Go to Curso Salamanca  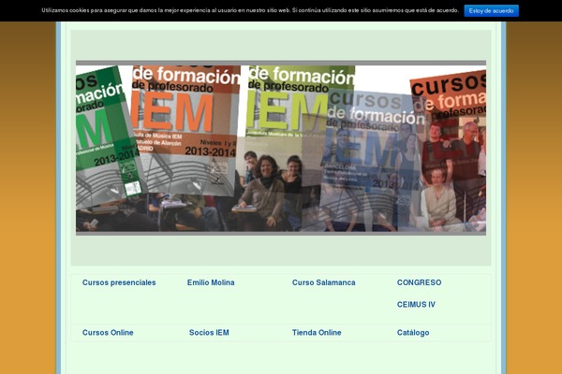pyautogui.click(x=324, y=282)
